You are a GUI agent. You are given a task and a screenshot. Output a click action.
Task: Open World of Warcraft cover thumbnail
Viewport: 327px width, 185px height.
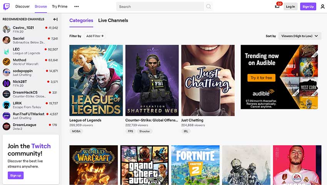click(93, 165)
